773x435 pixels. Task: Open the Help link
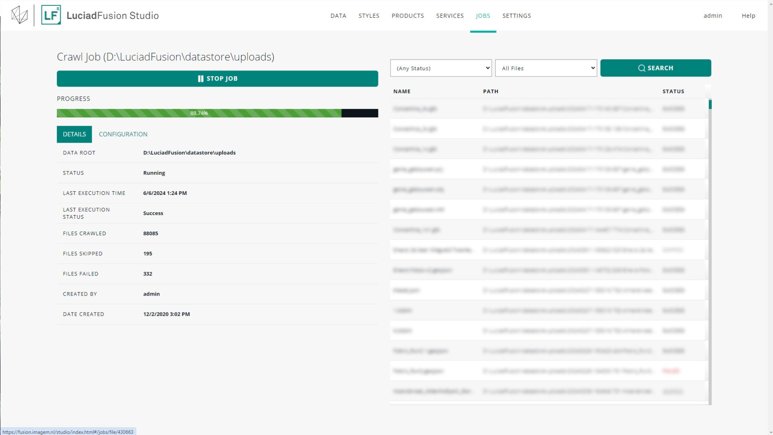(748, 16)
